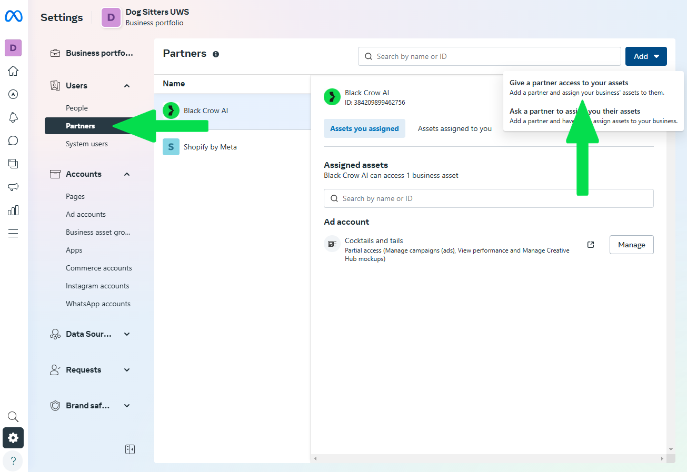
Task: Open the Add dropdown button
Action: 646,56
